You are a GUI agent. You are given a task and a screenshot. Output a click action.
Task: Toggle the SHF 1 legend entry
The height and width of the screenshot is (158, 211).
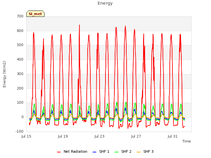[101, 151]
